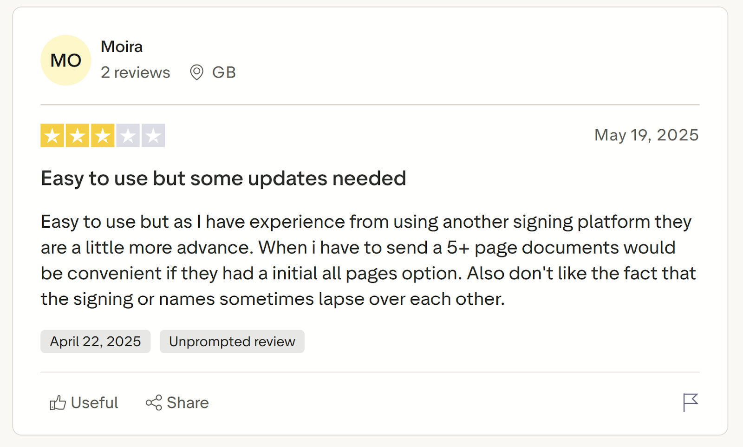This screenshot has height=447, width=743.
Task: Click the May 19, 2025 review date
Action: pyautogui.click(x=646, y=135)
